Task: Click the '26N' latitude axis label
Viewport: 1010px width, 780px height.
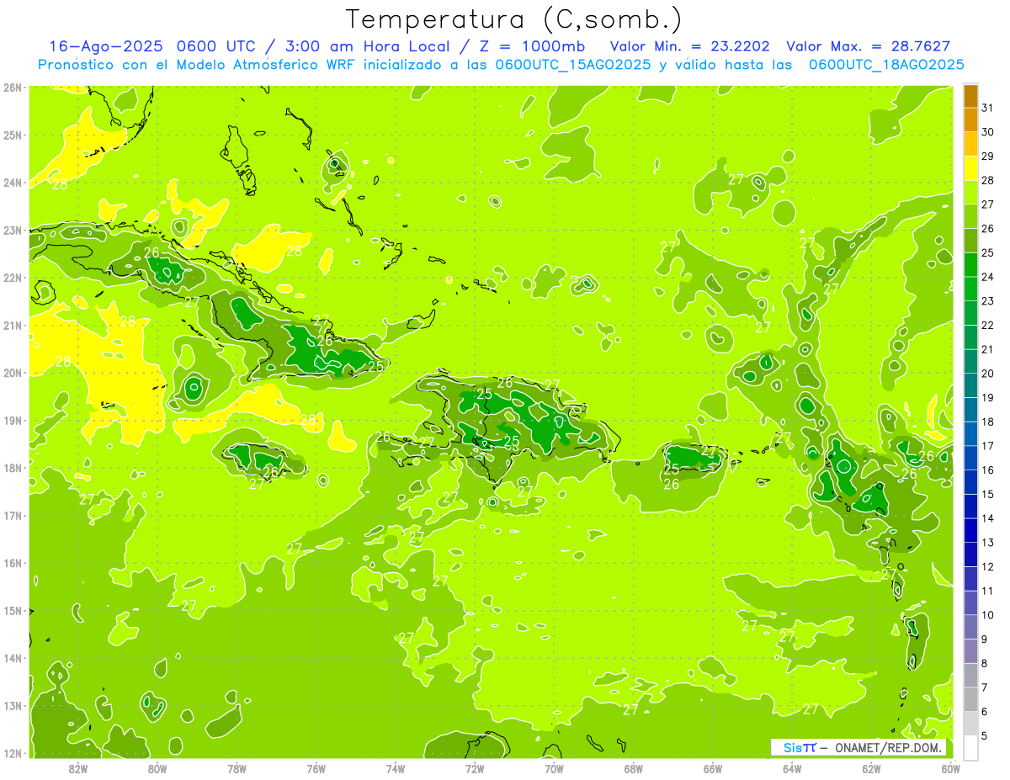Action: (12, 88)
